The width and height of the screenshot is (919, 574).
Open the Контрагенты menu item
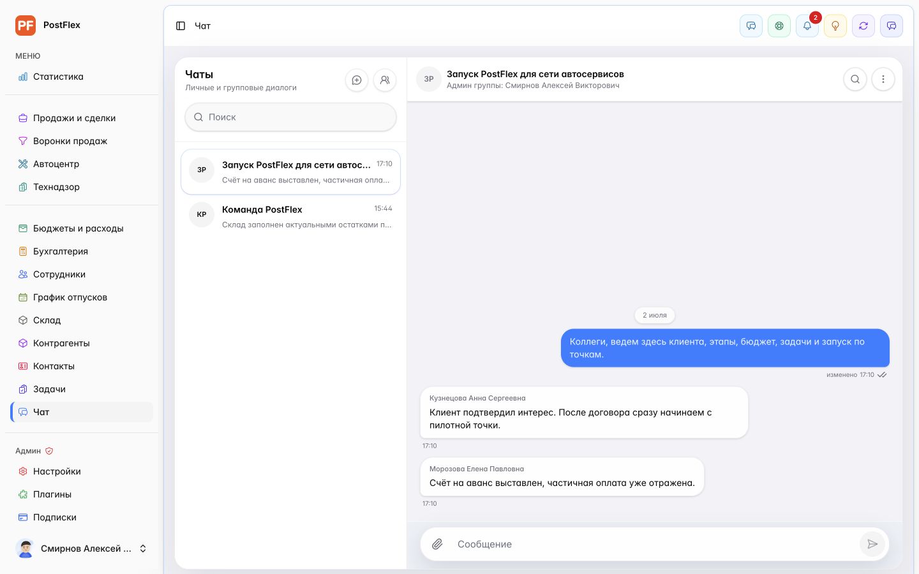click(82, 343)
